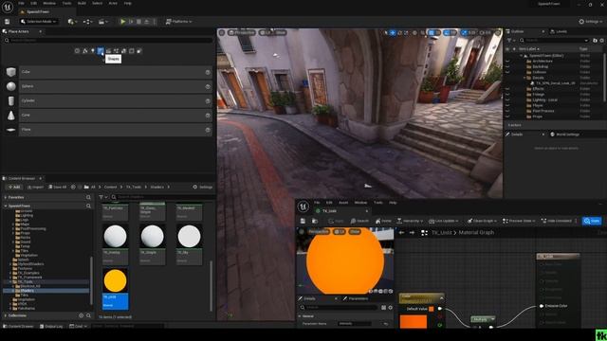
Task: Open the Hierarchy dropdown in Material Editor
Action: (410, 221)
